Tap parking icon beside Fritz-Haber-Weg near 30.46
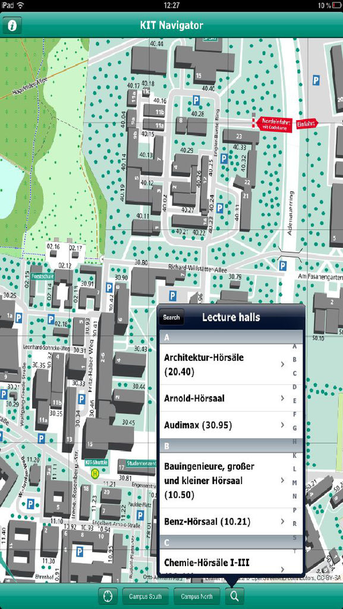Image resolution: width=343 pixels, height=609 pixels. 81,399
